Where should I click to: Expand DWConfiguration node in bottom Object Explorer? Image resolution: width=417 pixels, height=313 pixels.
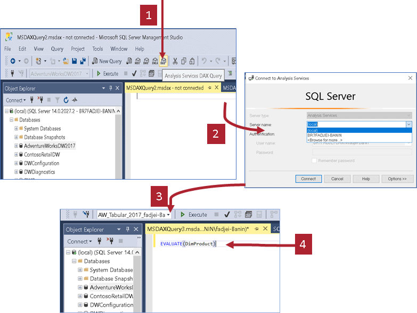coord(80,305)
